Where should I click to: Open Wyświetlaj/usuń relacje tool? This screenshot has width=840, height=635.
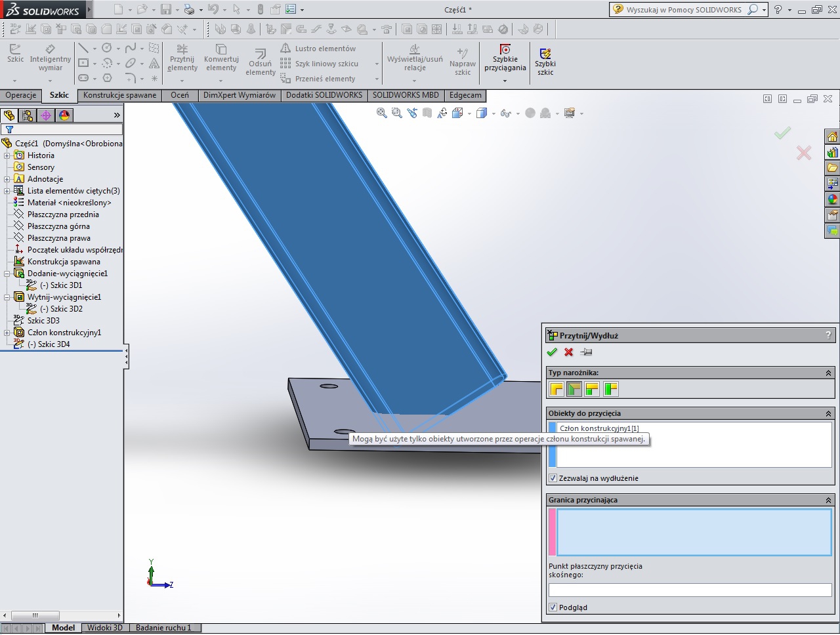[x=415, y=58]
